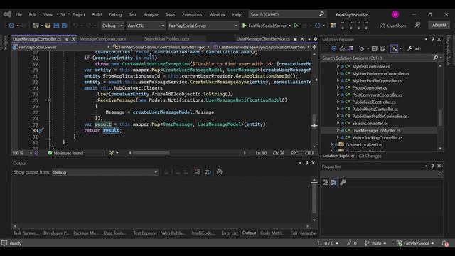The width and height of the screenshot is (455, 256).
Task: Collapse code block at line 75
Action: point(49,100)
